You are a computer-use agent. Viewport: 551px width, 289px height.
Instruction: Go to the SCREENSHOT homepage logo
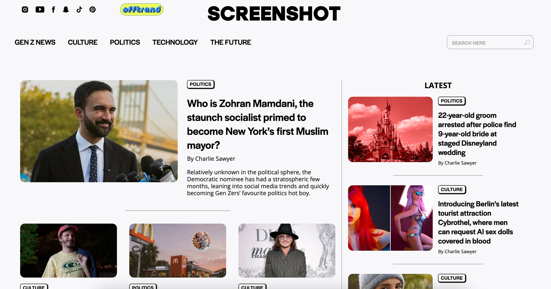274,14
